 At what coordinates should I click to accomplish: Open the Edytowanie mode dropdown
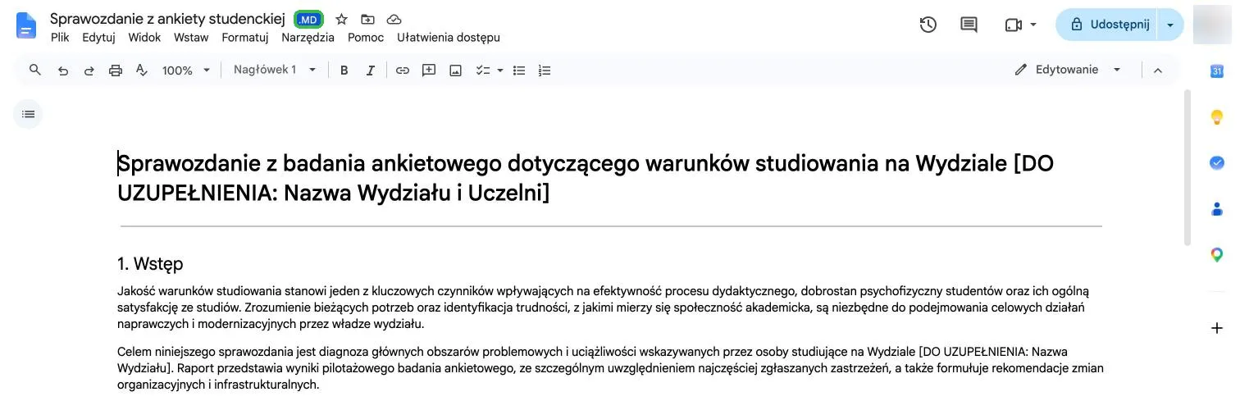click(x=1068, y=71)
